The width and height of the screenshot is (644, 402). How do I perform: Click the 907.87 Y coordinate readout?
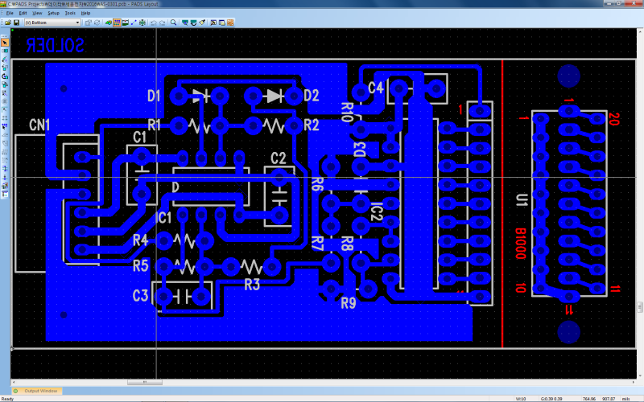609,399
